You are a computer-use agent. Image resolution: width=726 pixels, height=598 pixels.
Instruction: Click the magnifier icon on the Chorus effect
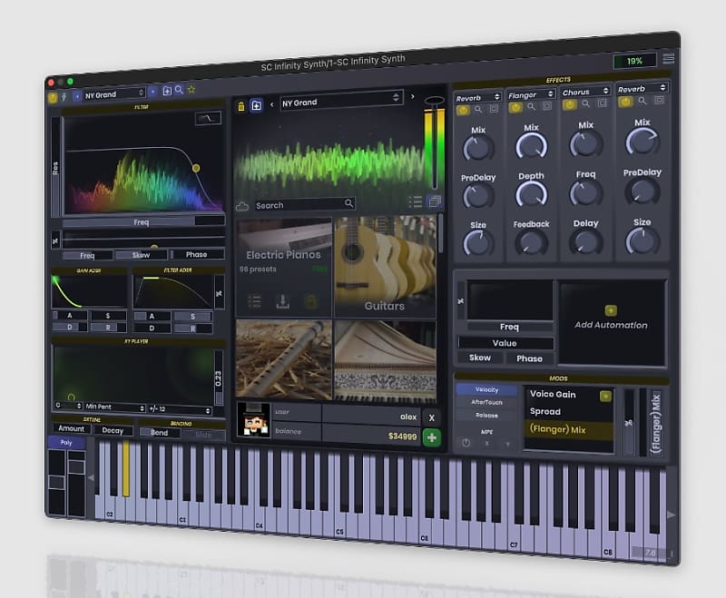point(585,102)
